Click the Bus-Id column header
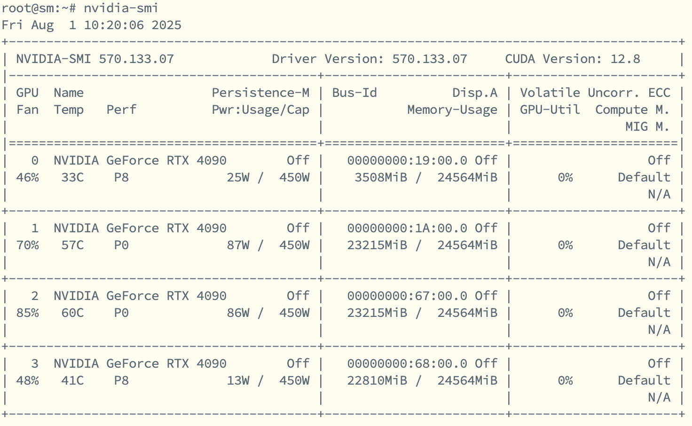This screenshot has height=426, width=692. tap(354, 93)
